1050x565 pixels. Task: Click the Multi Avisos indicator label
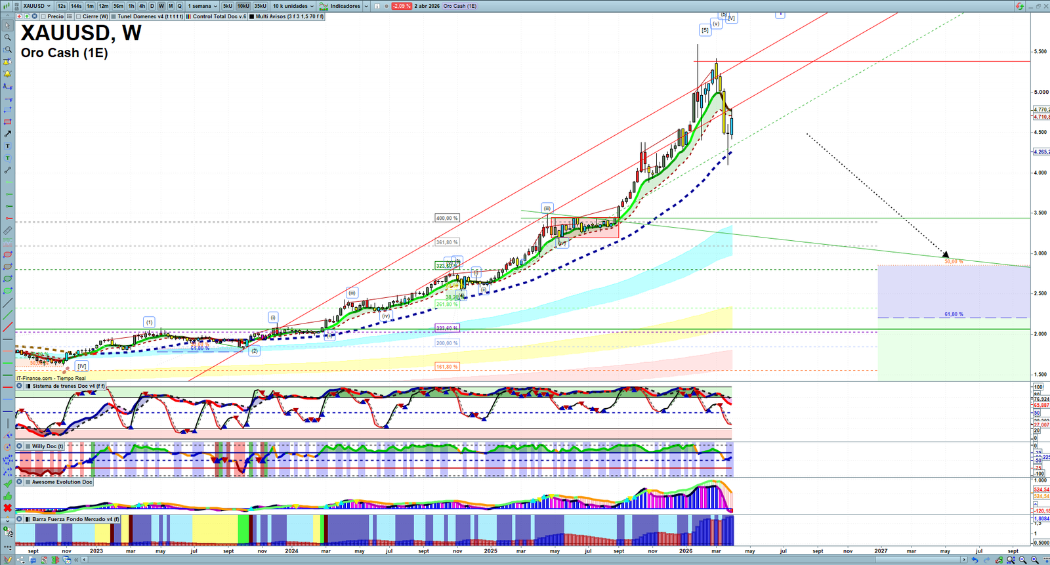(289, 16)
